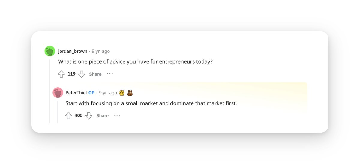
Task: Click the blue OP label
Action: click(x=91, y=93)
